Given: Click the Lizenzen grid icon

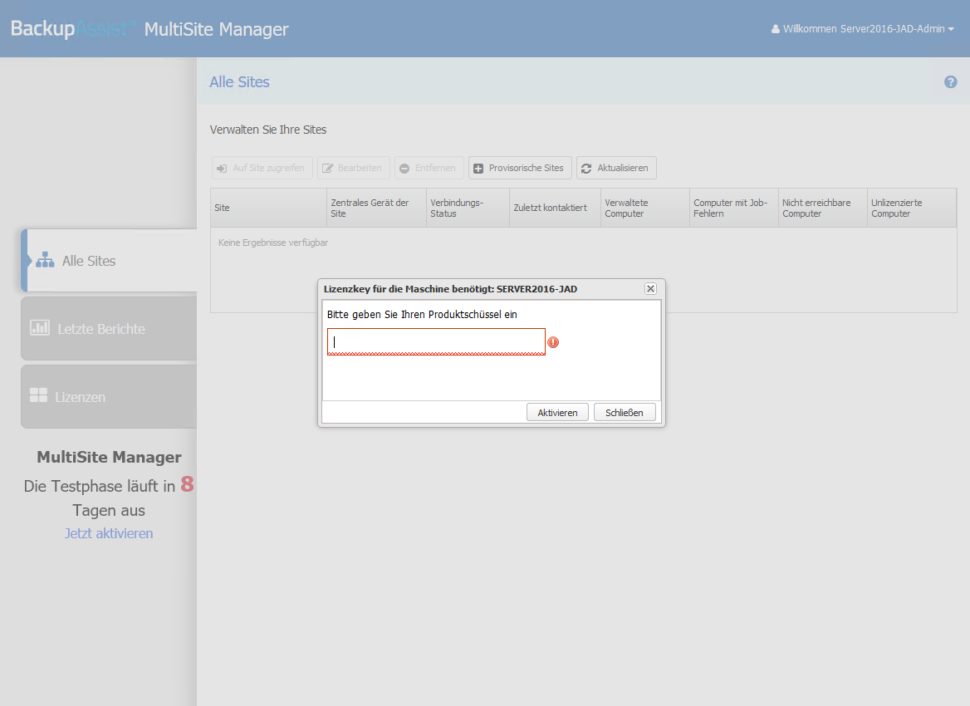Looking at the screenshot, I should click(x=39, y=396).
